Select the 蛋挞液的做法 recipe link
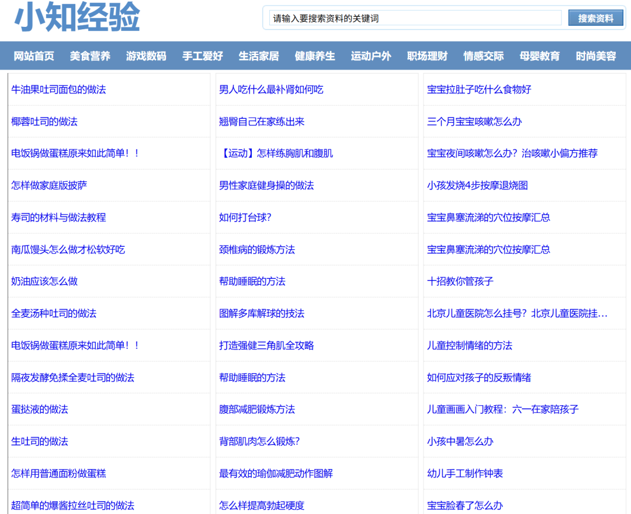631x514 pixels. 40,409
